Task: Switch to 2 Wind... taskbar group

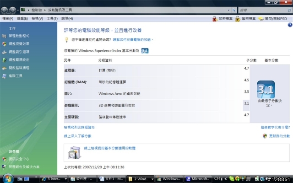Action: (141, 179)
